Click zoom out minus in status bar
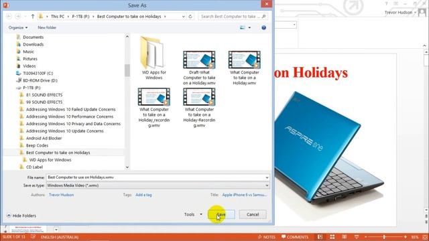 click(366, 237)
